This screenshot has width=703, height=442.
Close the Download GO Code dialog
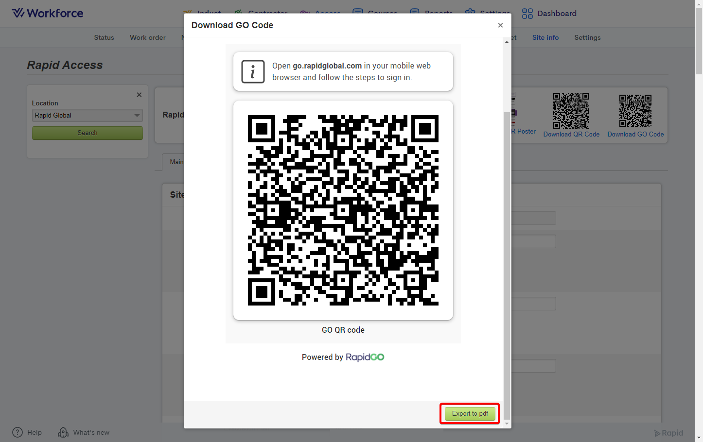[500, 25]
